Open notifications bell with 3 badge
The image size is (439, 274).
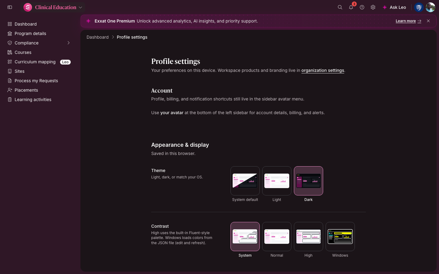[x=351, y=7]
